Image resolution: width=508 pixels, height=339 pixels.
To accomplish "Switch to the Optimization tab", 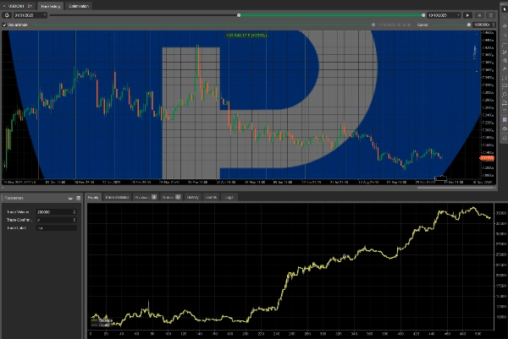I will [x=67, y=5].
